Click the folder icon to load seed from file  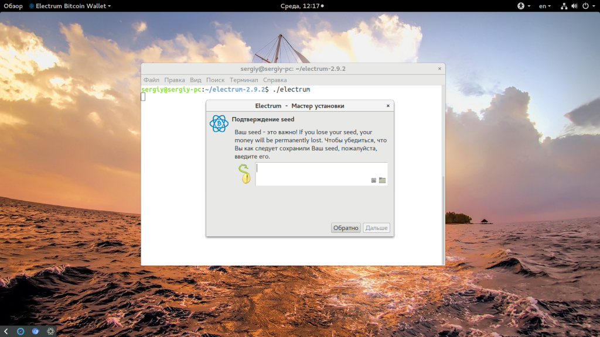coord(382,180)
